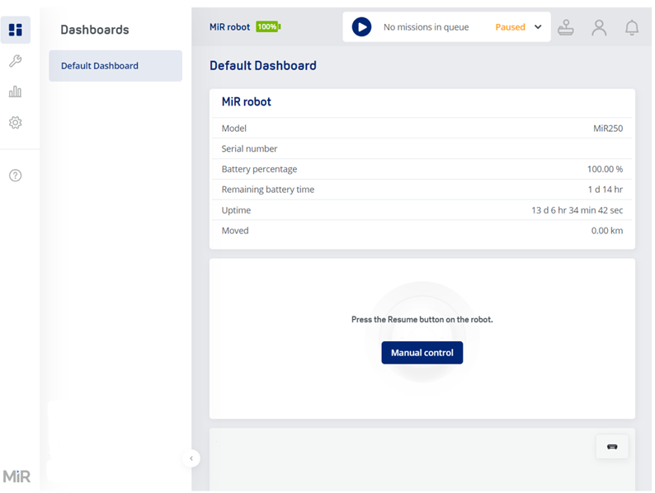
Task: Click the robot icon on the map widget
Action: (x=612, y=447)
